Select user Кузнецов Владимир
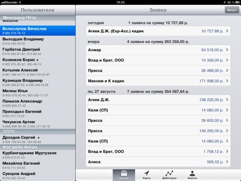Image resolution: width=241 pixels, height=181 pixels. pos(38,82)
